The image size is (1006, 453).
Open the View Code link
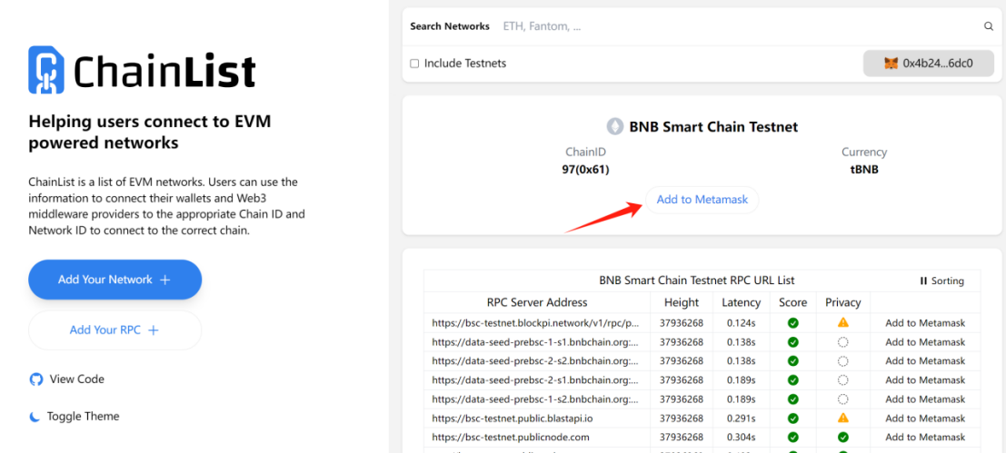tap(77, 379)
